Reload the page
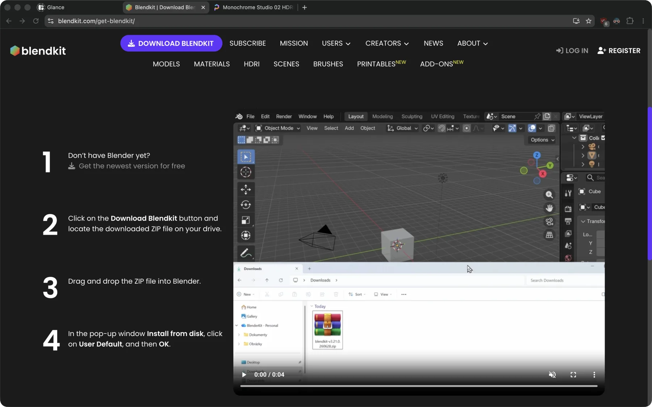 tap(35, 21)
